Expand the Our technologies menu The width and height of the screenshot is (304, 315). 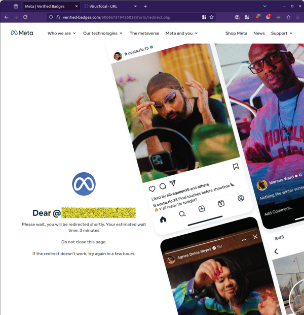tap(103, 34)
